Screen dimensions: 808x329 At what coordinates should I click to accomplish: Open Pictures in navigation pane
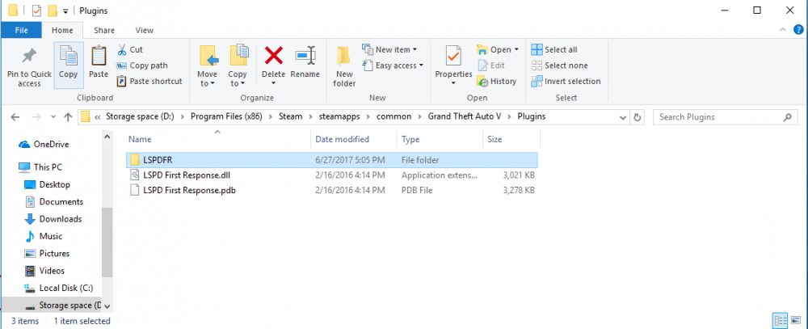[47, 253]
